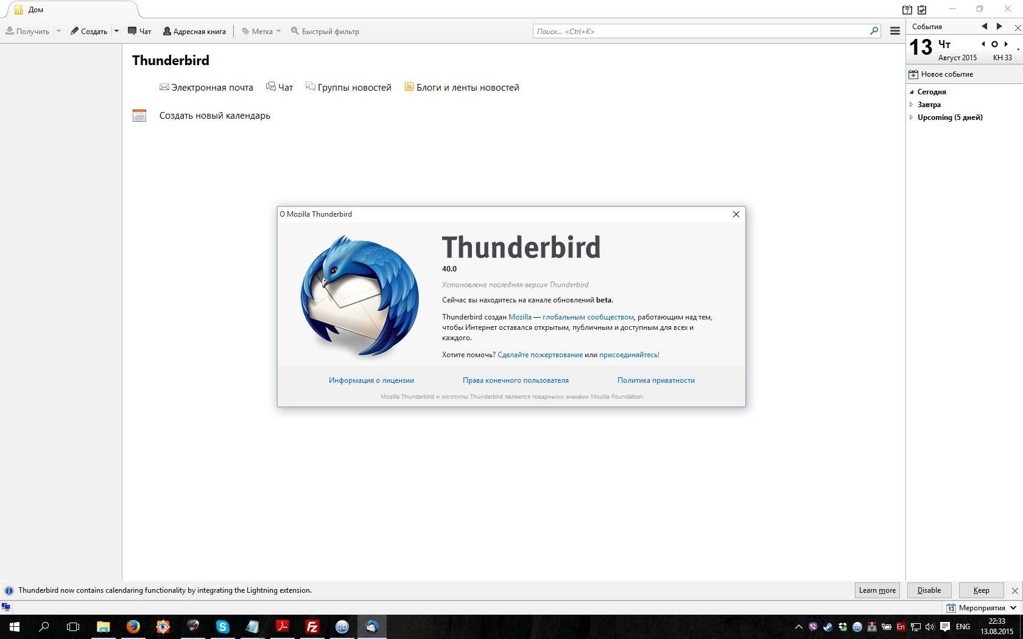Click the volume icon in the system tray
Image resolution: width=1023 pixels, height=639 pixels.
point(930,627)
